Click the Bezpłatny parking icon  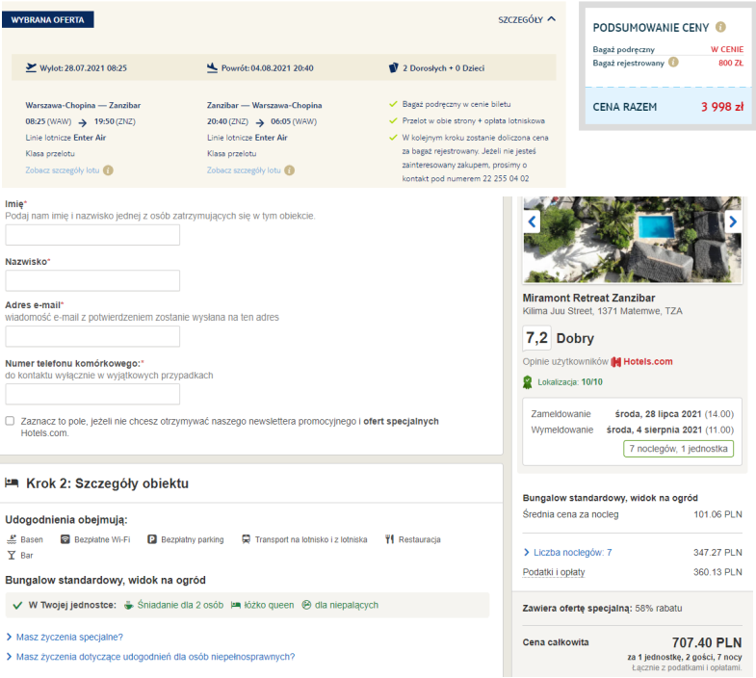152,539
